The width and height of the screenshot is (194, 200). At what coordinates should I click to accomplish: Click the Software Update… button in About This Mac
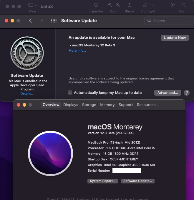point(138,181)
